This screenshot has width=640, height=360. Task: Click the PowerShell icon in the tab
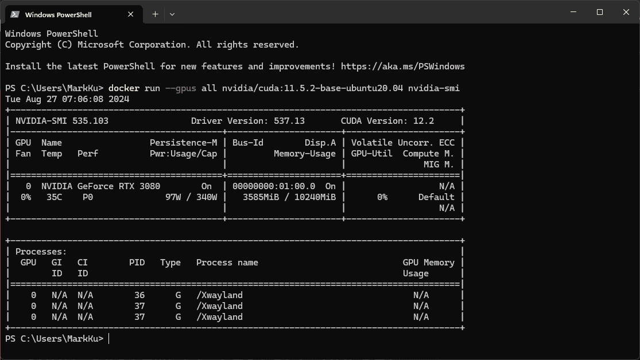point(14,14)
